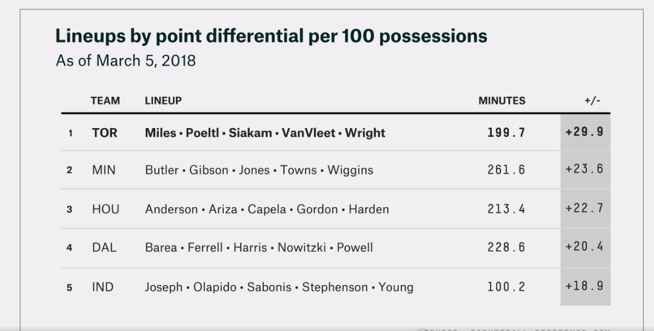
Task: Click the LINEUP column header
Action: (163, 101)
